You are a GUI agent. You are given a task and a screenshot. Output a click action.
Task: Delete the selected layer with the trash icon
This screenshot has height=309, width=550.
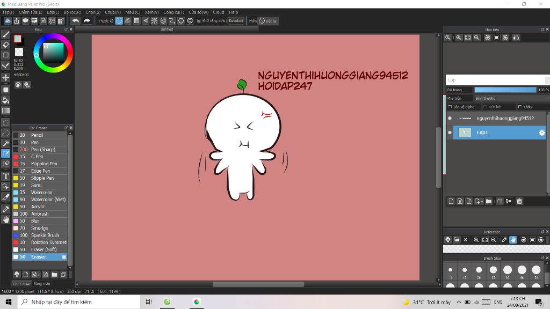point(519,201)
